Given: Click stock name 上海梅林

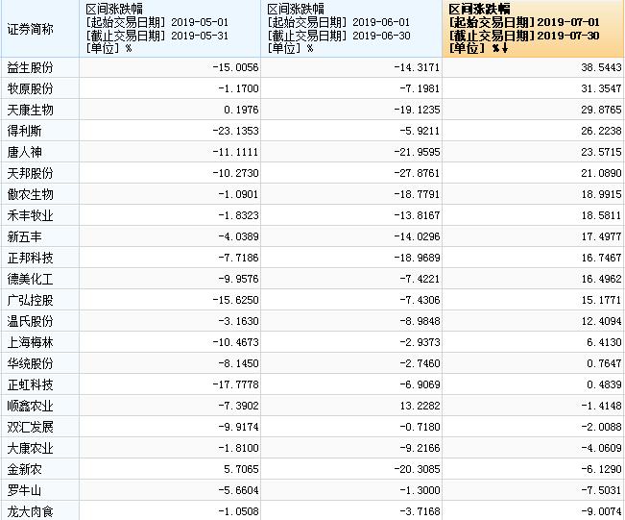Looking at the screenshot, I should pos(31,342).
